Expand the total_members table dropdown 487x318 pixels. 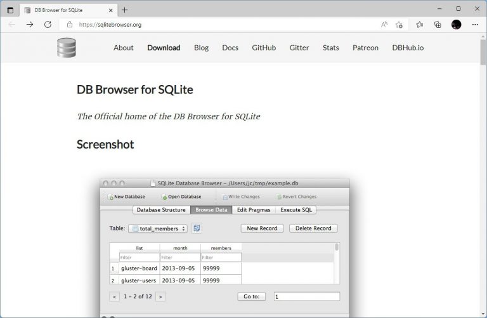click(158, 229)
